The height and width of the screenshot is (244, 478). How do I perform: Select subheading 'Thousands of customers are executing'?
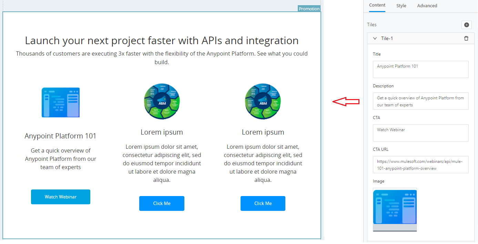tap(162, 58)
